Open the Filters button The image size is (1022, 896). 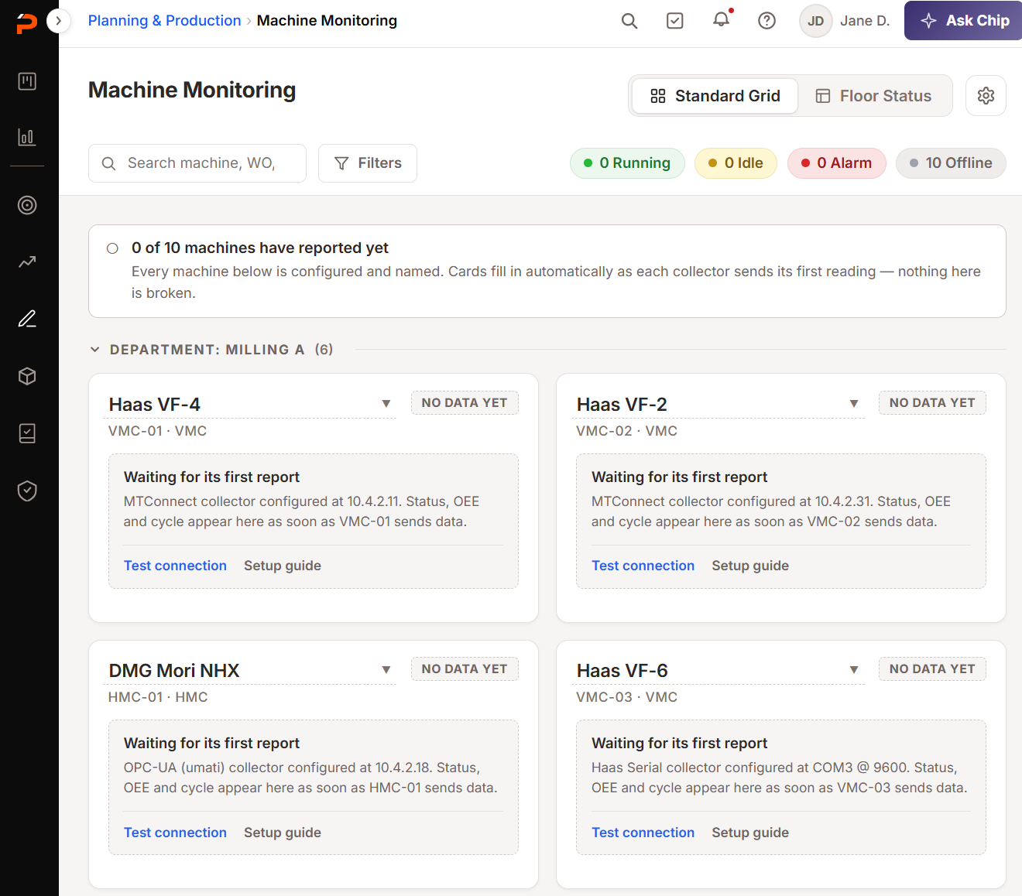(x=368, y=163)
